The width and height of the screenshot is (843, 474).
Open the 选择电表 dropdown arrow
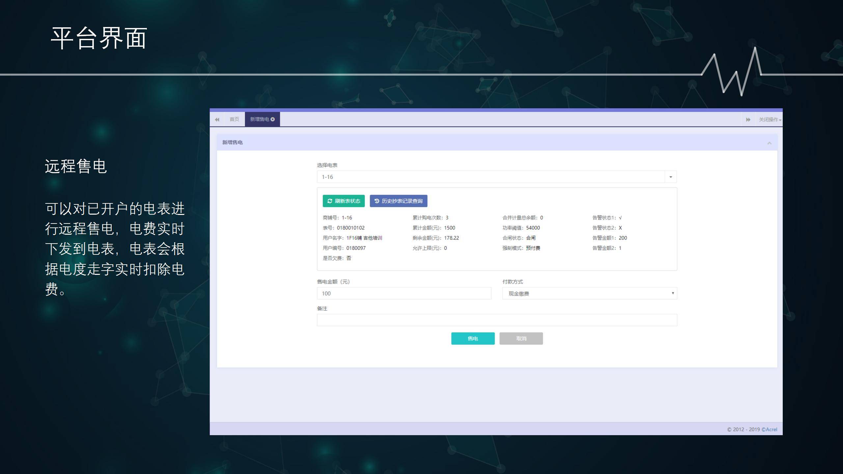(670, 177)
